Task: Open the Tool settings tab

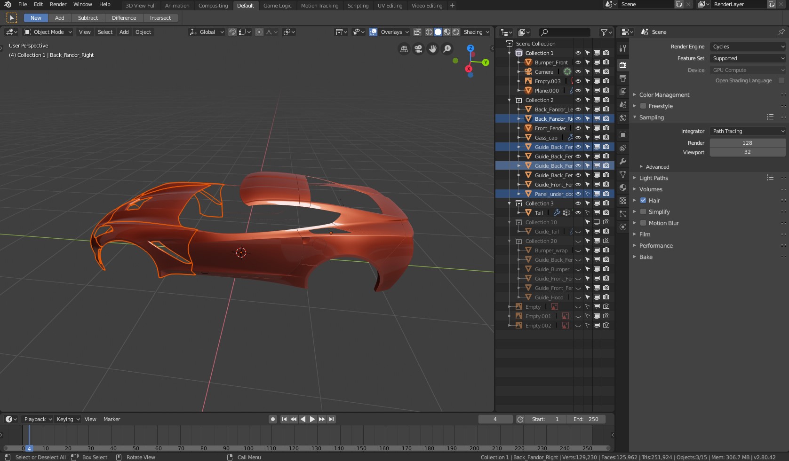Action: click(x=623, y=48)
